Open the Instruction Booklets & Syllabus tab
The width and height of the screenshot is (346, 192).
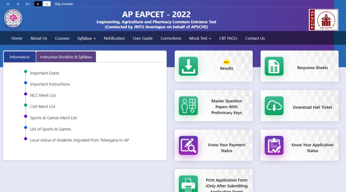tap(66, 57)
